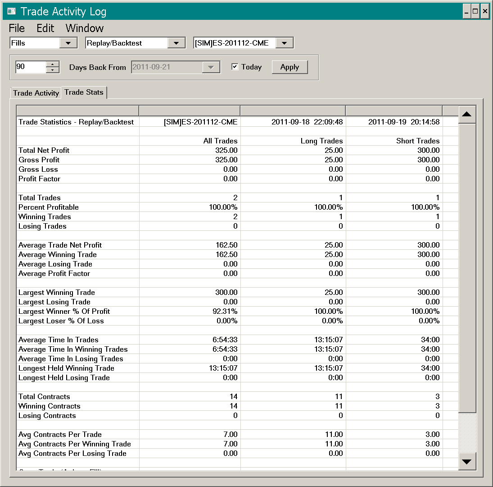
Task: Click the 'Total Trades' row label
Action: coord(39,198)
